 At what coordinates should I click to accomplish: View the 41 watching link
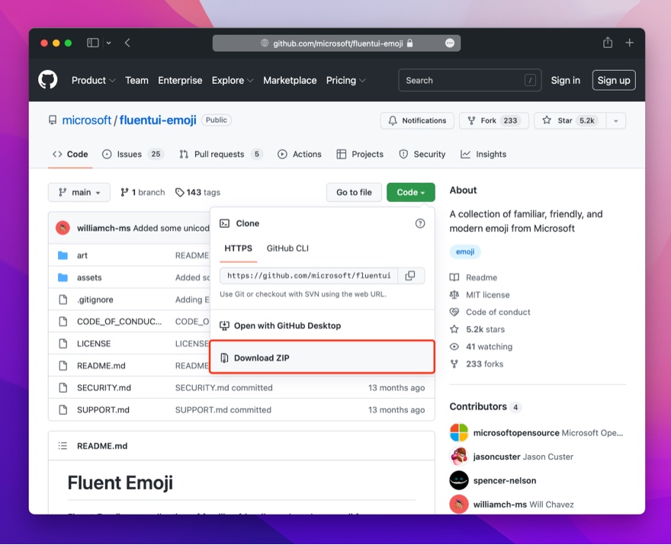(481, 347)
